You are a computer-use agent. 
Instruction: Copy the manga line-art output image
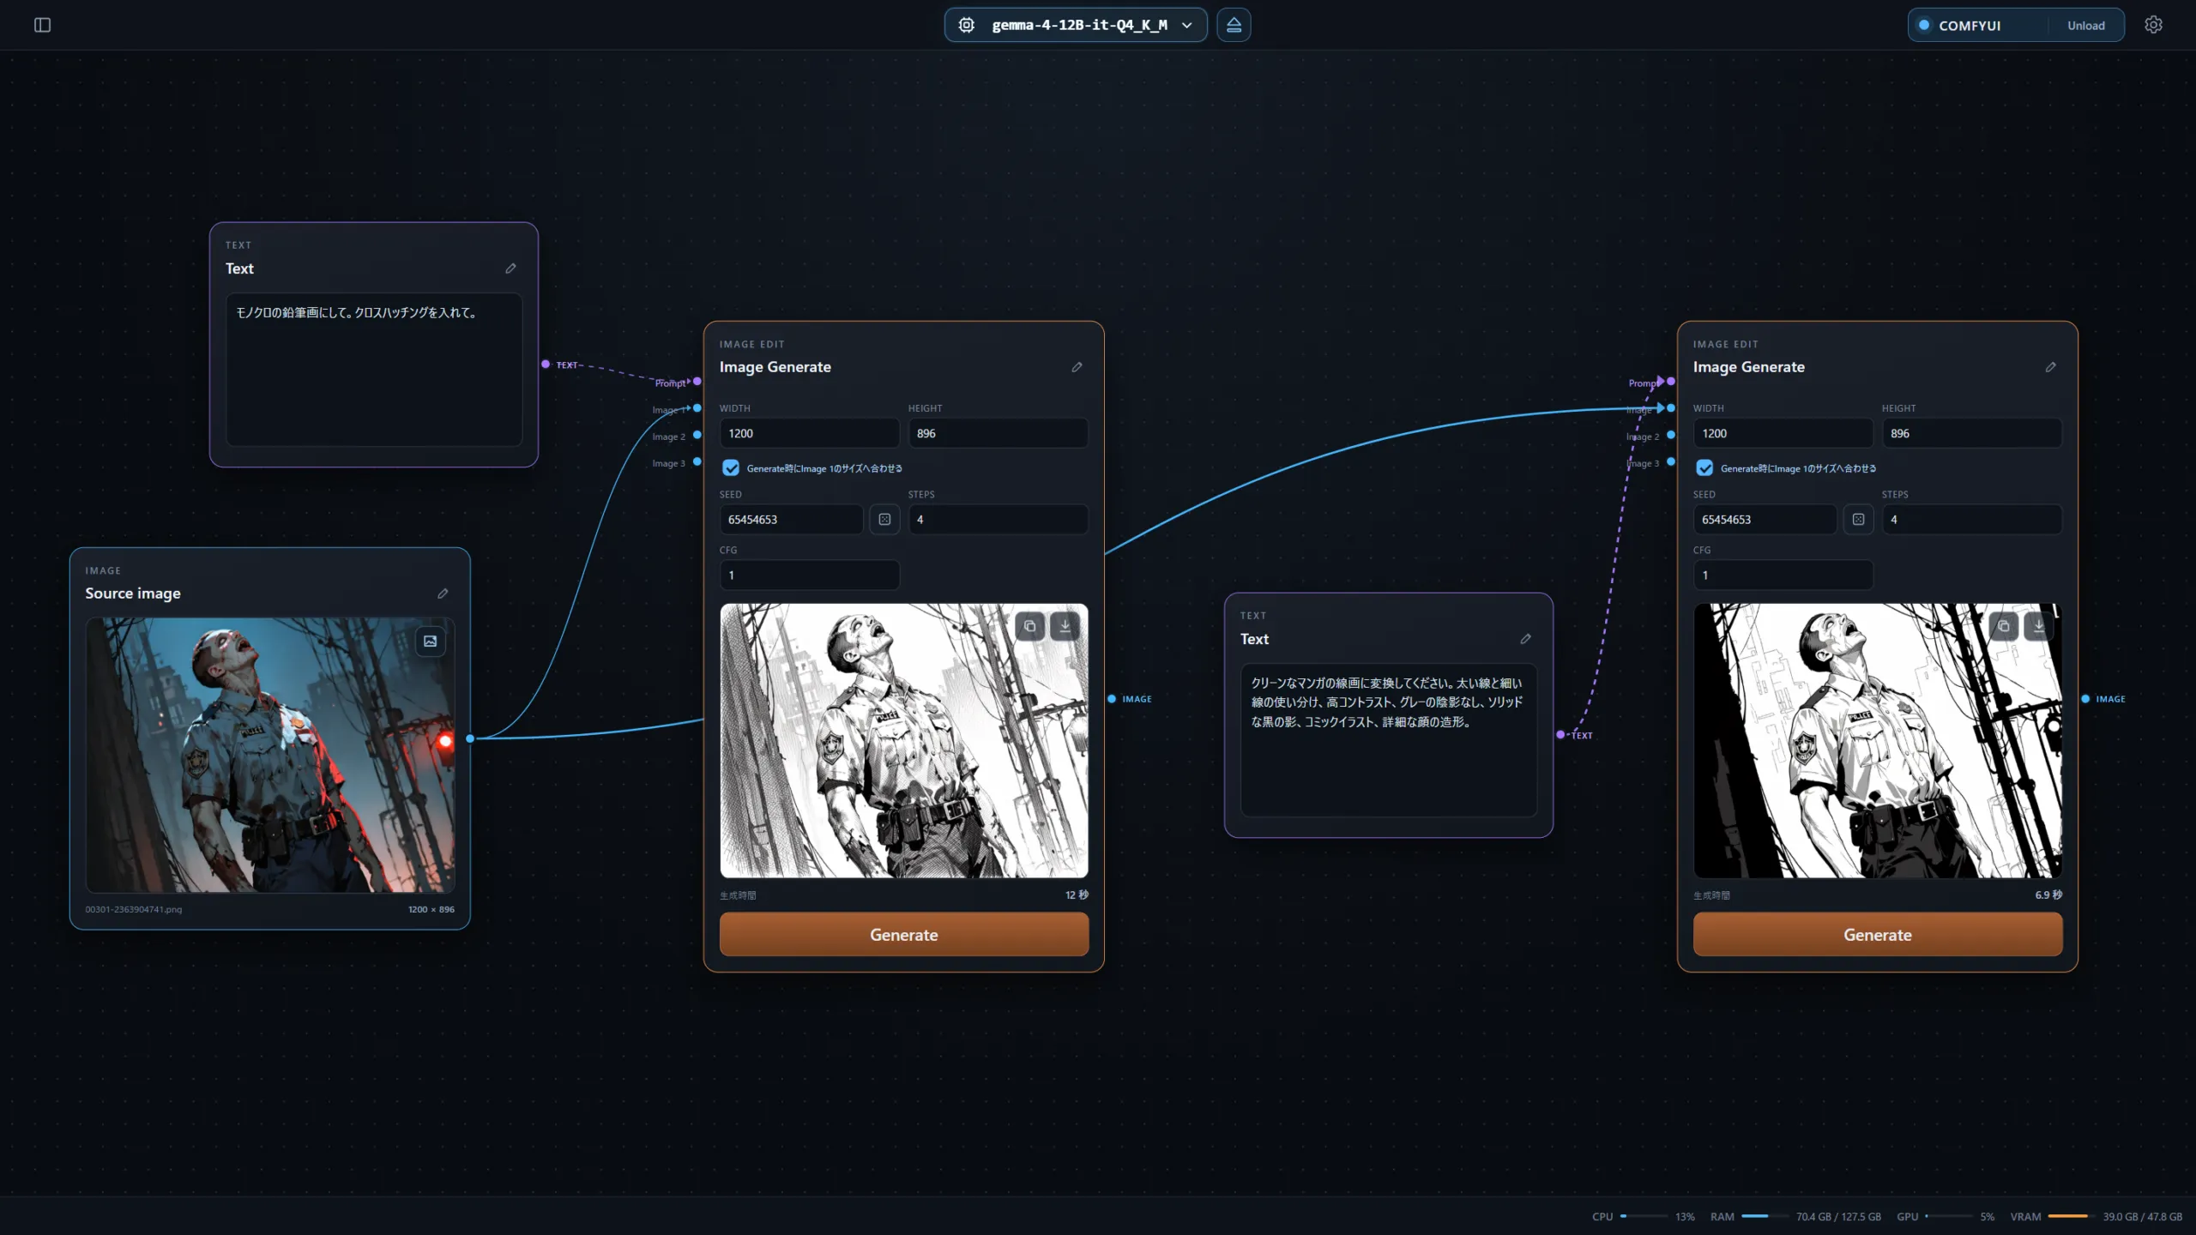click(2004, 627)
